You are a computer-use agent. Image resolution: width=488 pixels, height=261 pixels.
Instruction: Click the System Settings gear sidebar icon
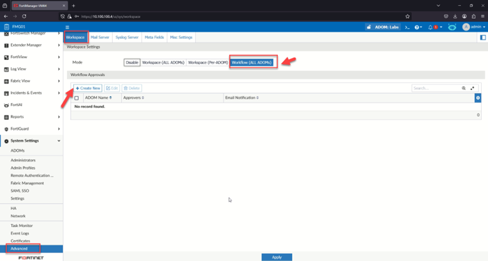pos(6,141)
